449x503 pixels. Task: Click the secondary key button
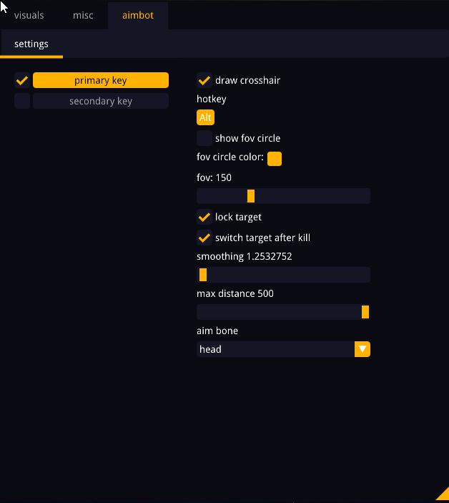point(101,101)
